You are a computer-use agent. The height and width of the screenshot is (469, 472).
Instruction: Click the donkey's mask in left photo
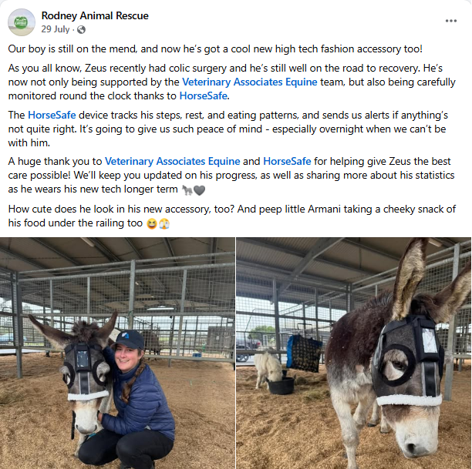pos(86,372)
